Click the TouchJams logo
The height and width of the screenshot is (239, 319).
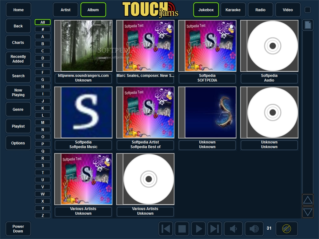150,9
